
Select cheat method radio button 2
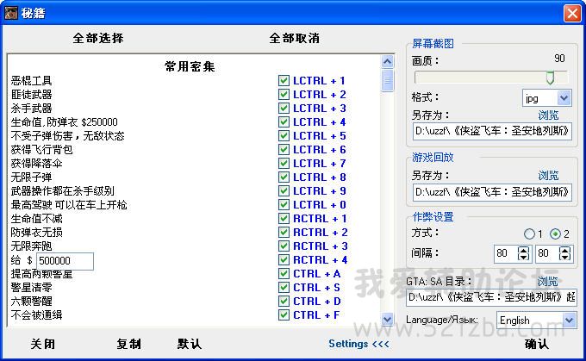(555, 234)
